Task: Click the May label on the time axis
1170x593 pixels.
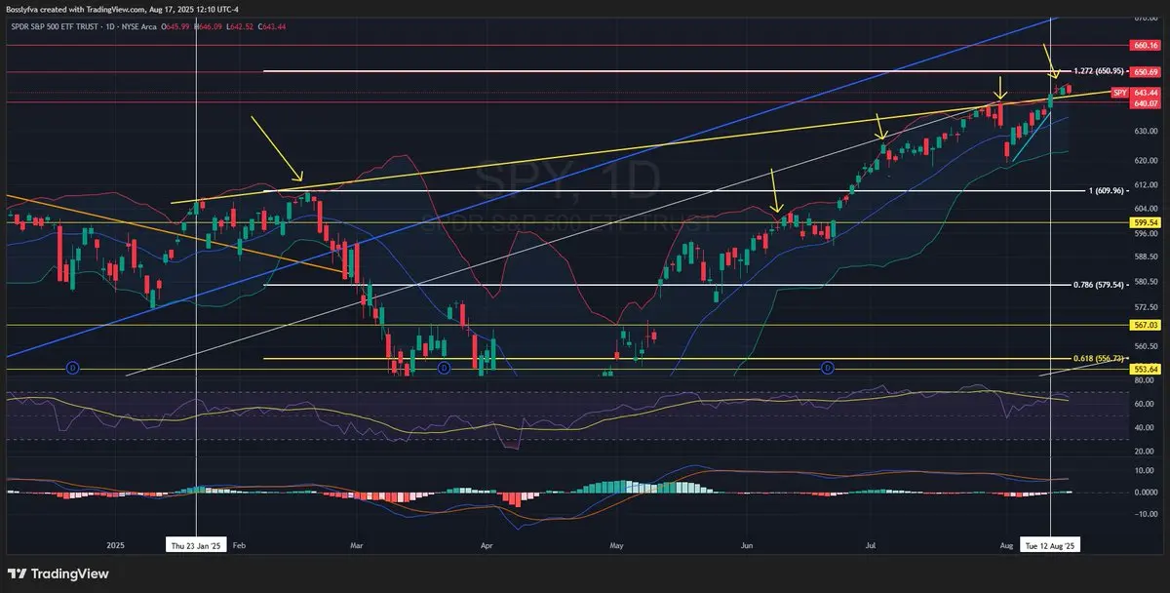Action: tap(616, 545)
